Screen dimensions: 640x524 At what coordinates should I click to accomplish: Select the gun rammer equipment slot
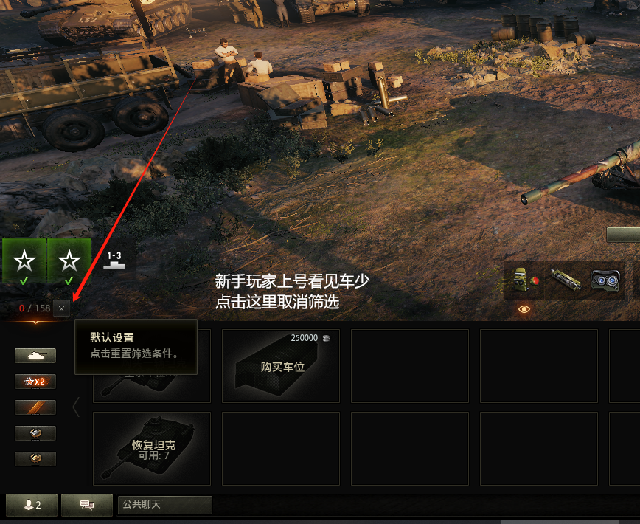pos(566,280)
